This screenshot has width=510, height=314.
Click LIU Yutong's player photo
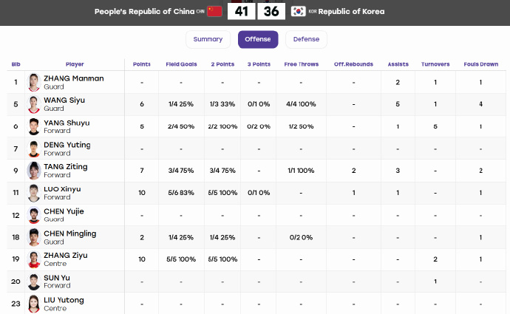point(34,304)
